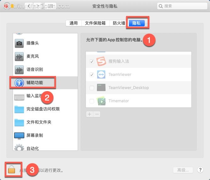Screen dimensions: 210x180
Task: Enable the Timemator checkbox
Action: 92,101
